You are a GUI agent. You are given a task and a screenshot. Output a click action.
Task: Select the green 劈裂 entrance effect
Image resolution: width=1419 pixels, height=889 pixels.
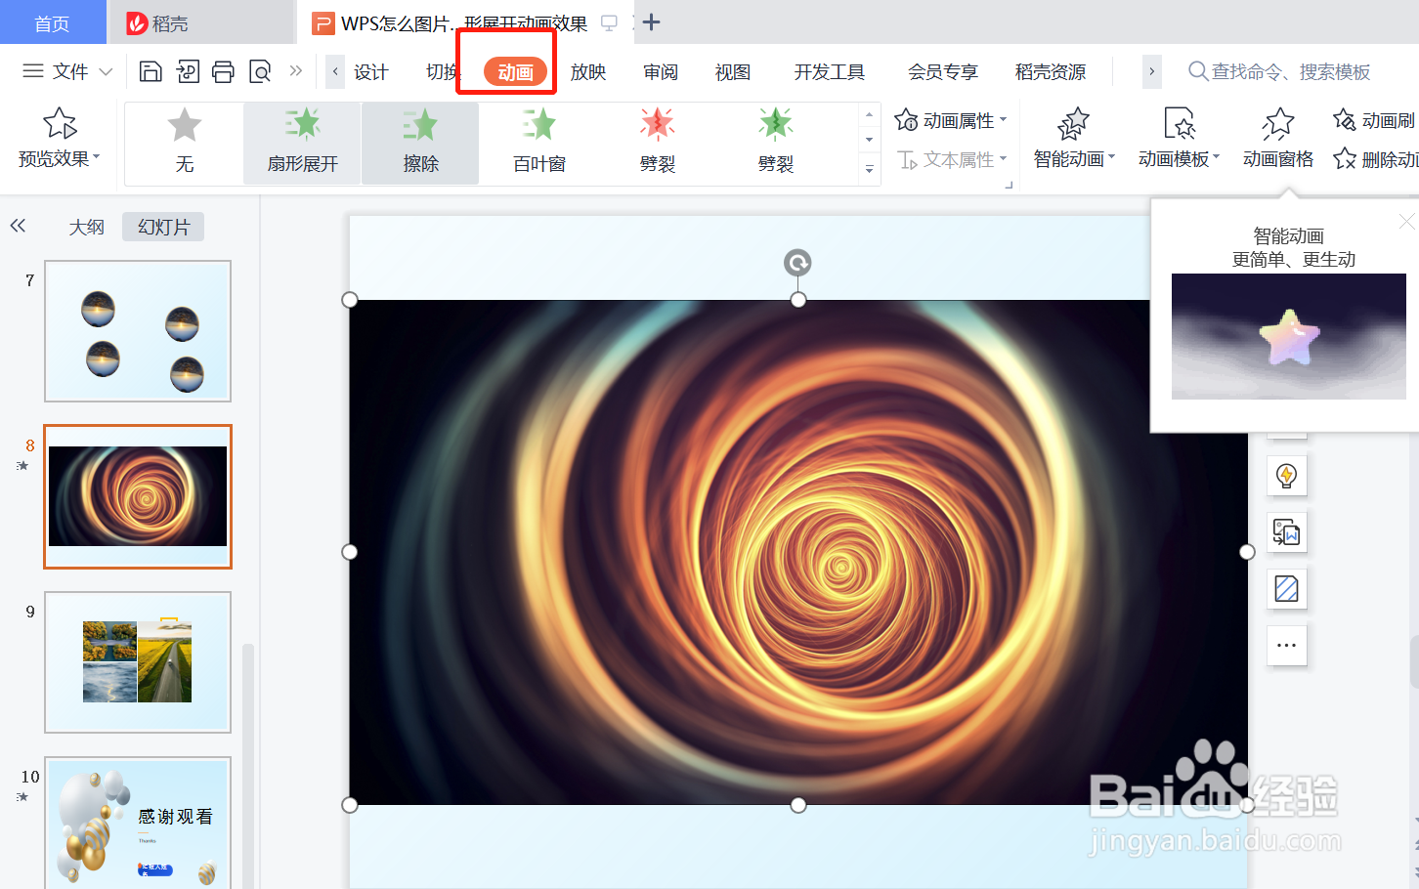pyautogui.click(x=776, y=143)
